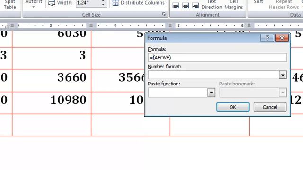This screenshot has width=303, height=170.
Task: Open Cell Margins settings
Action: tap(233, 5)
